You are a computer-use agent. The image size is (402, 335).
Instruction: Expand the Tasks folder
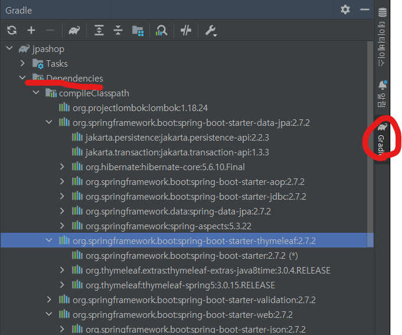[22, 63]
